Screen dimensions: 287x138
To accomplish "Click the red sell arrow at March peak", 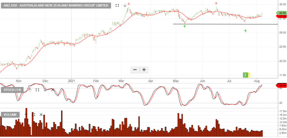I will coord(129,3).
